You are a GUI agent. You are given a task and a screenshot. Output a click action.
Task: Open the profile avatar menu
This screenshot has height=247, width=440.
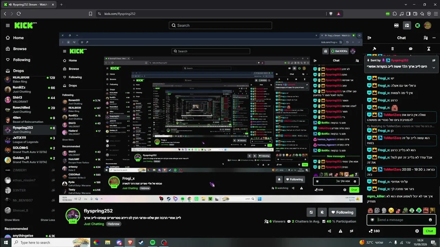428,25
